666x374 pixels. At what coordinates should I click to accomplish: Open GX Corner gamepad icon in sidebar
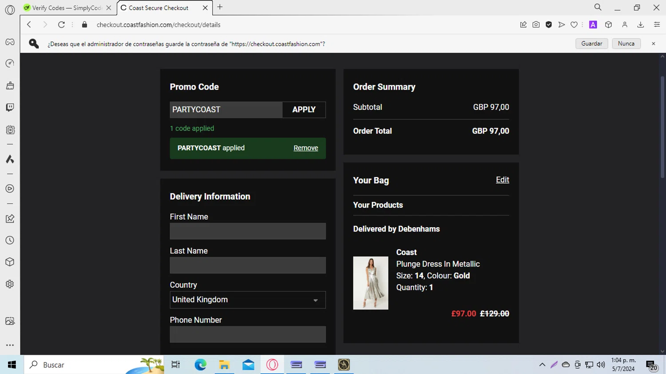(10, 42)
